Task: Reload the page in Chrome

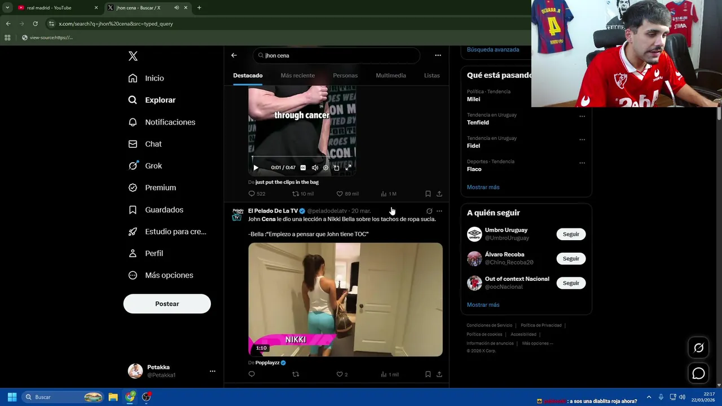Action: [x=35, y=24]
